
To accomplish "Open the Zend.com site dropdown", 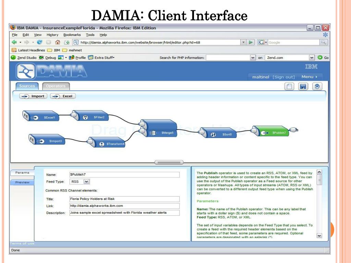I will [x=312, y=58].
